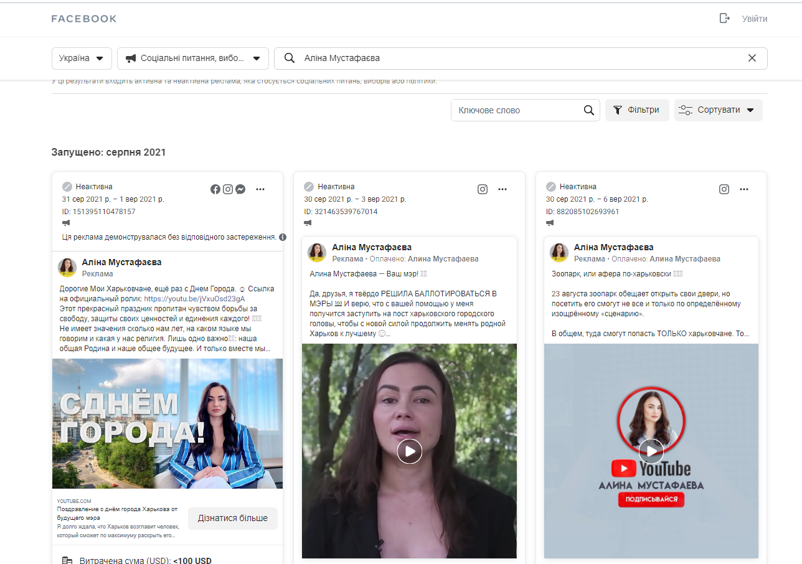Viewport: 802px width, 564px height.
Task: Open three-dot menu on first ad card
Action: (260, 189)
